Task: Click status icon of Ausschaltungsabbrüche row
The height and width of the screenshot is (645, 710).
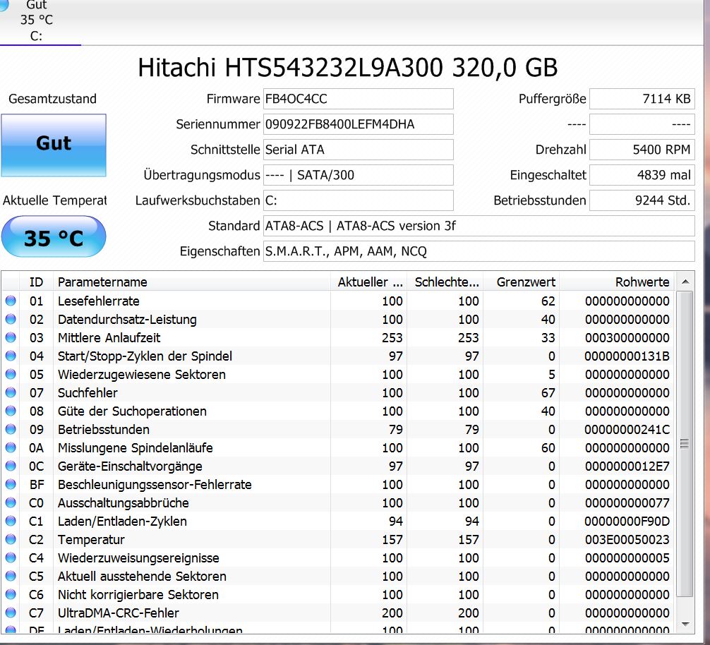Action: click(11, 502)
